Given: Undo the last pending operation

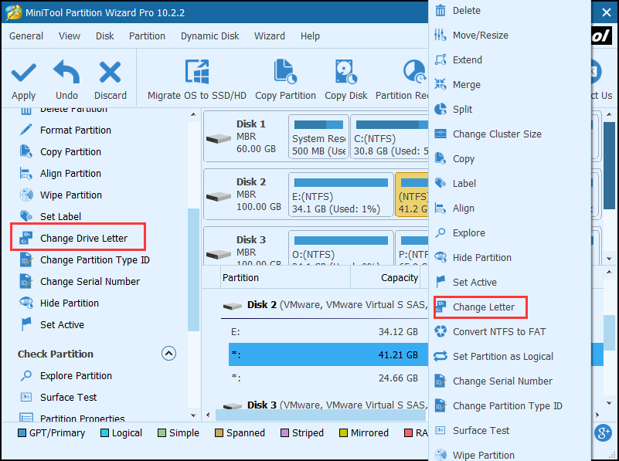Looking at the screenshot, I should 66,80.
